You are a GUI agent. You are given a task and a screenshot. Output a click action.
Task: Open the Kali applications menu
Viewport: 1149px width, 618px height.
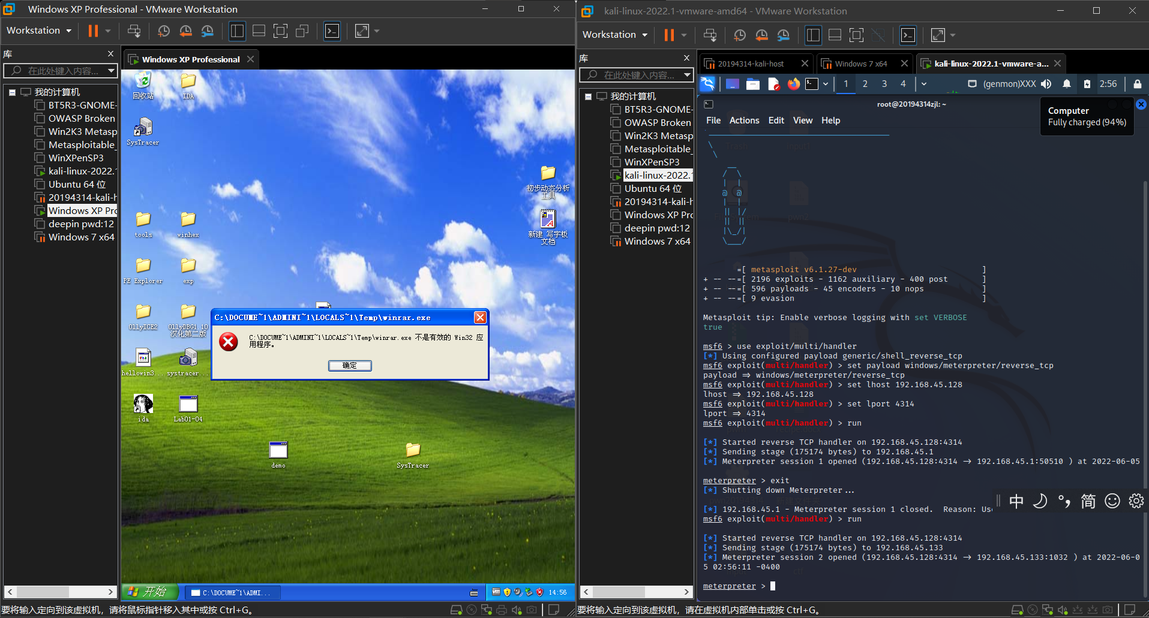pyautogui.click(x=708, y=84)
